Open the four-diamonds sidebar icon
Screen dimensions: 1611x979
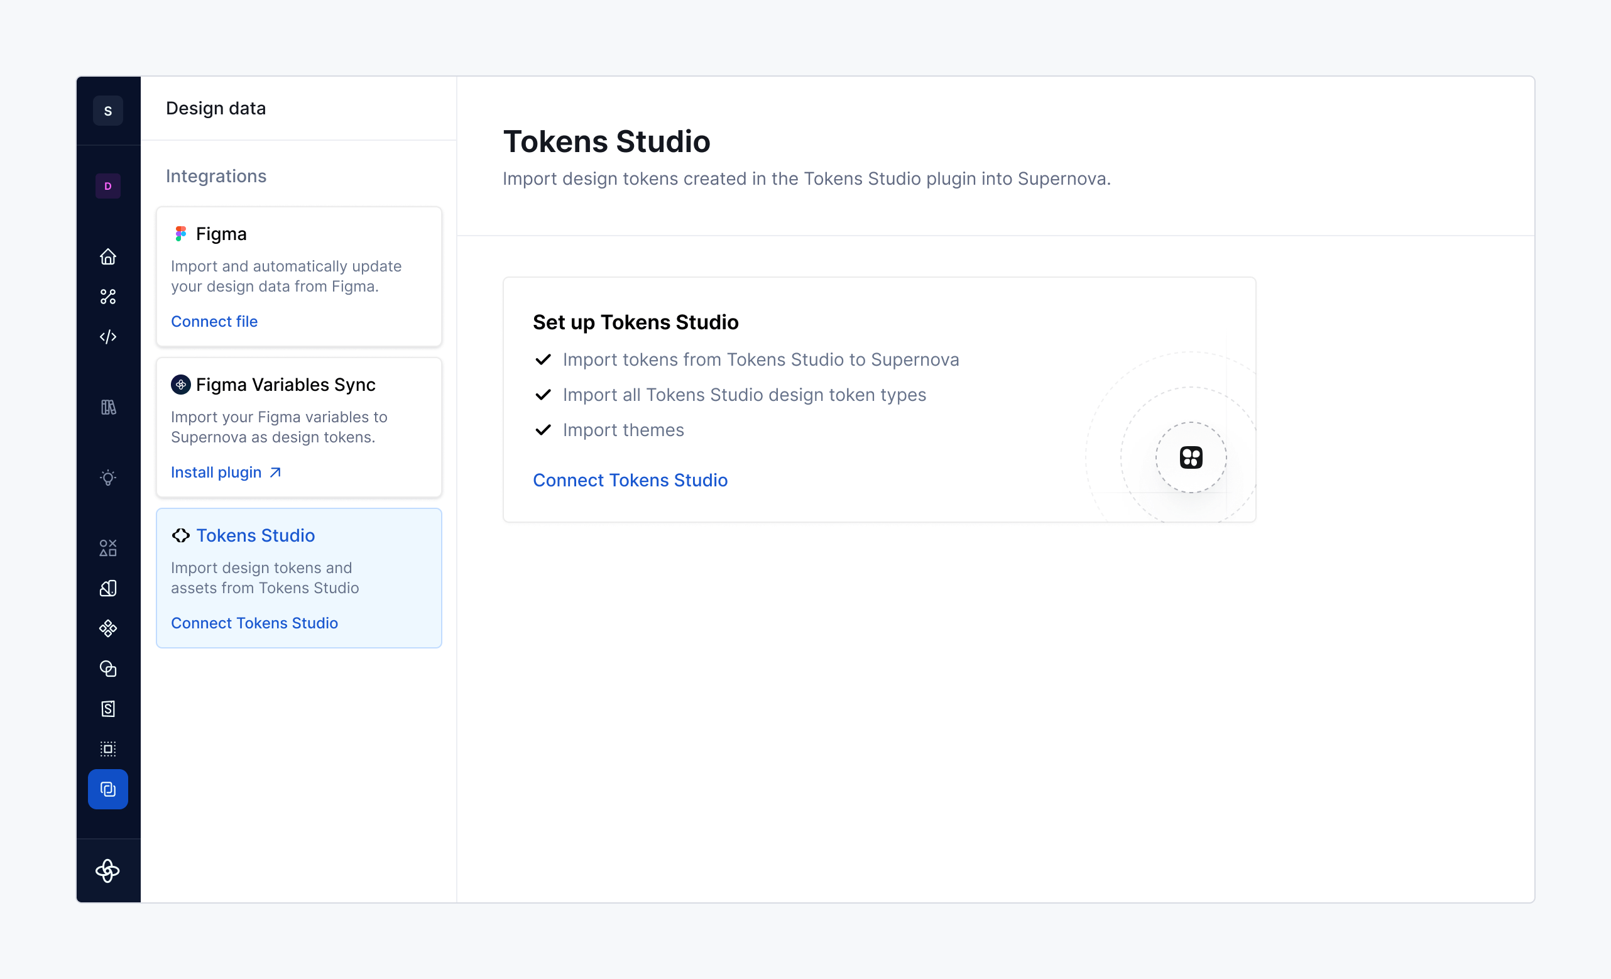pos(108,628)
